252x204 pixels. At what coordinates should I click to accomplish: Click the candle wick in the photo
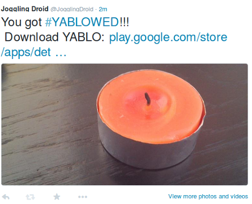pos(147,98)
